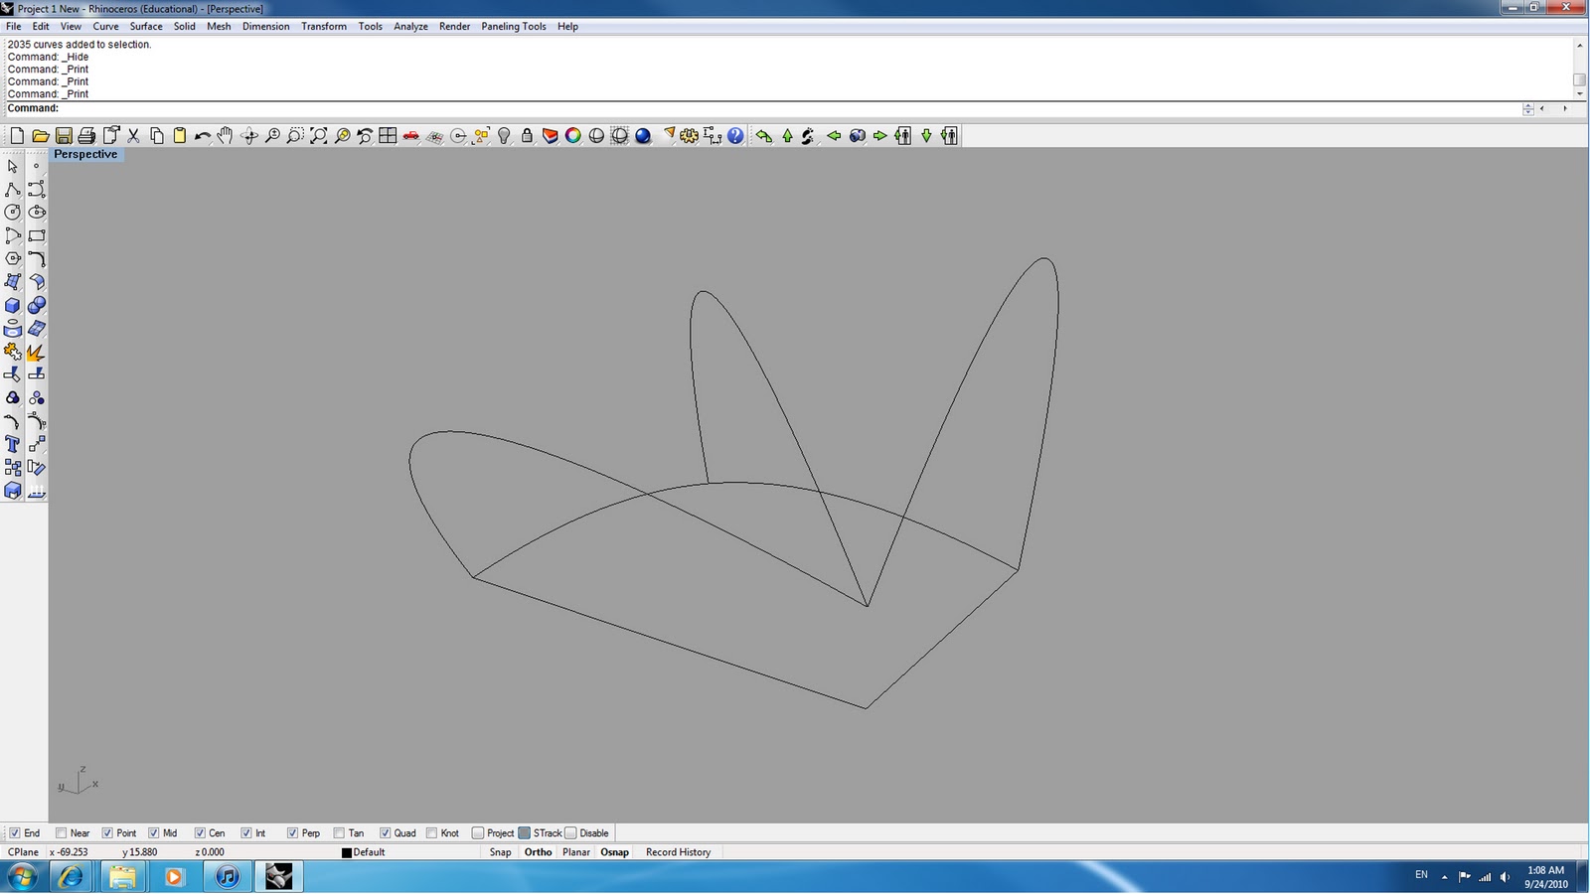Viewport: 1590px width, 894px height.
Task: Open the Paneling Tools menu
Action: (x=513, y=27)
